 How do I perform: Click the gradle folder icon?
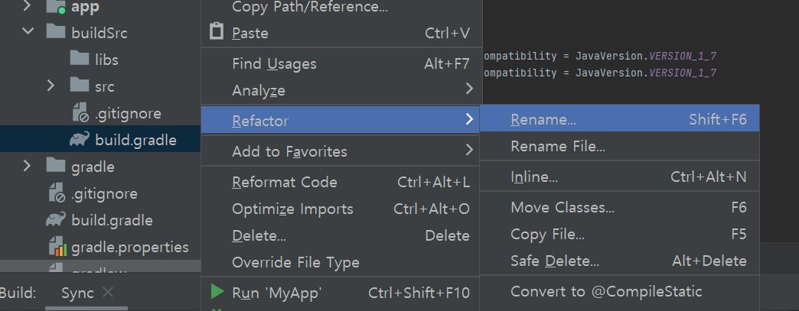point(56,165)
